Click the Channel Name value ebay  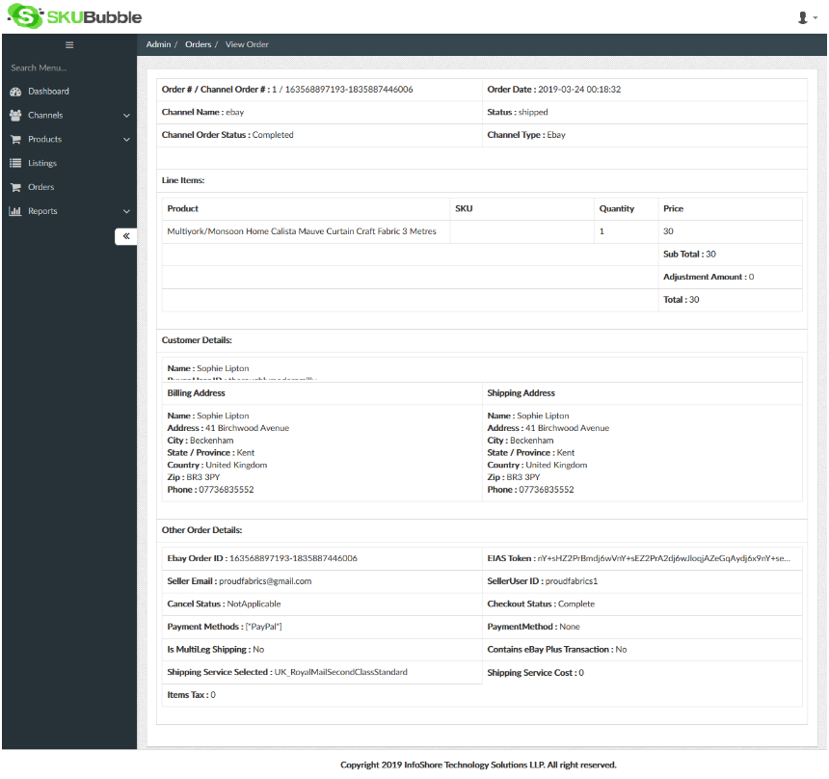pos(235,112)
